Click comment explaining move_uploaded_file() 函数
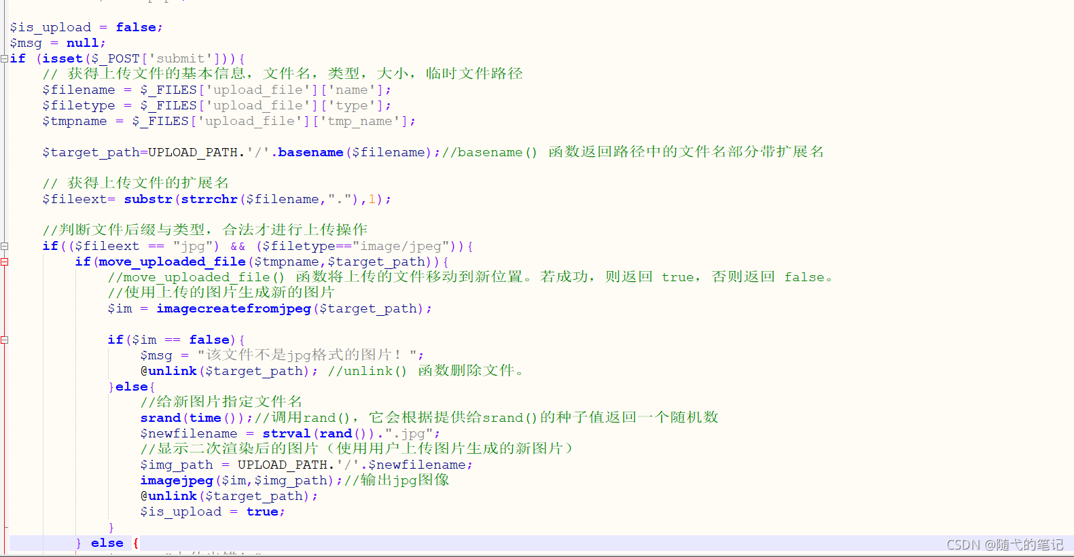The width and height of the screenshot is (1074, 557). 471,277
